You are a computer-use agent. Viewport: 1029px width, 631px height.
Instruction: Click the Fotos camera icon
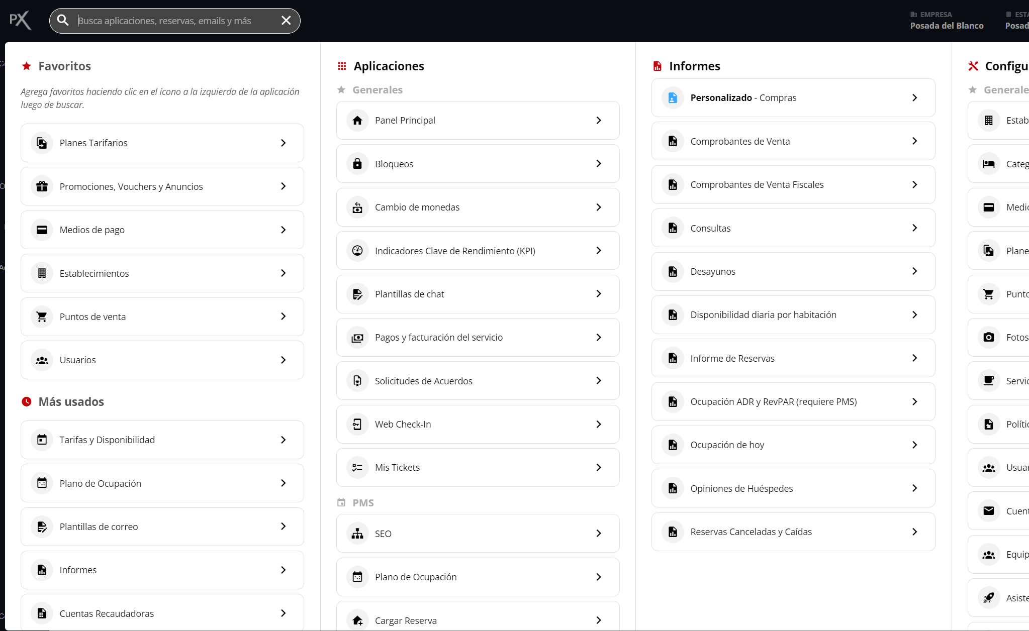988,338
